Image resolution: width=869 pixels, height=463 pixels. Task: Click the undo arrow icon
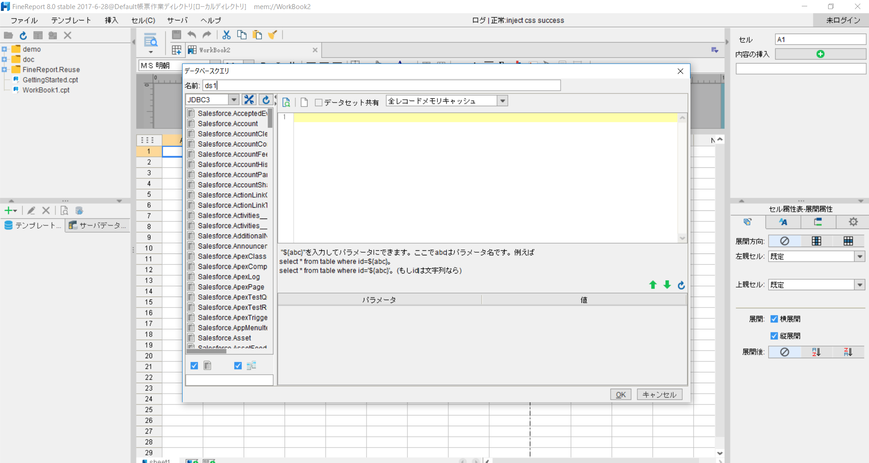click(192, 35)
